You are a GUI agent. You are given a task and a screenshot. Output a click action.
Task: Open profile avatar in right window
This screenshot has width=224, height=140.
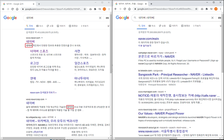pos(216,9)
